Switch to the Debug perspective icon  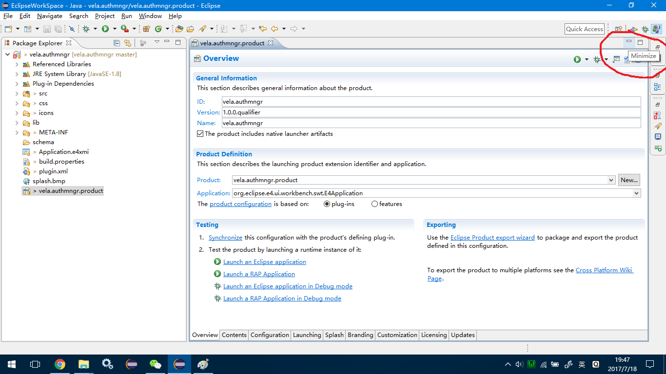coord(645,29)
